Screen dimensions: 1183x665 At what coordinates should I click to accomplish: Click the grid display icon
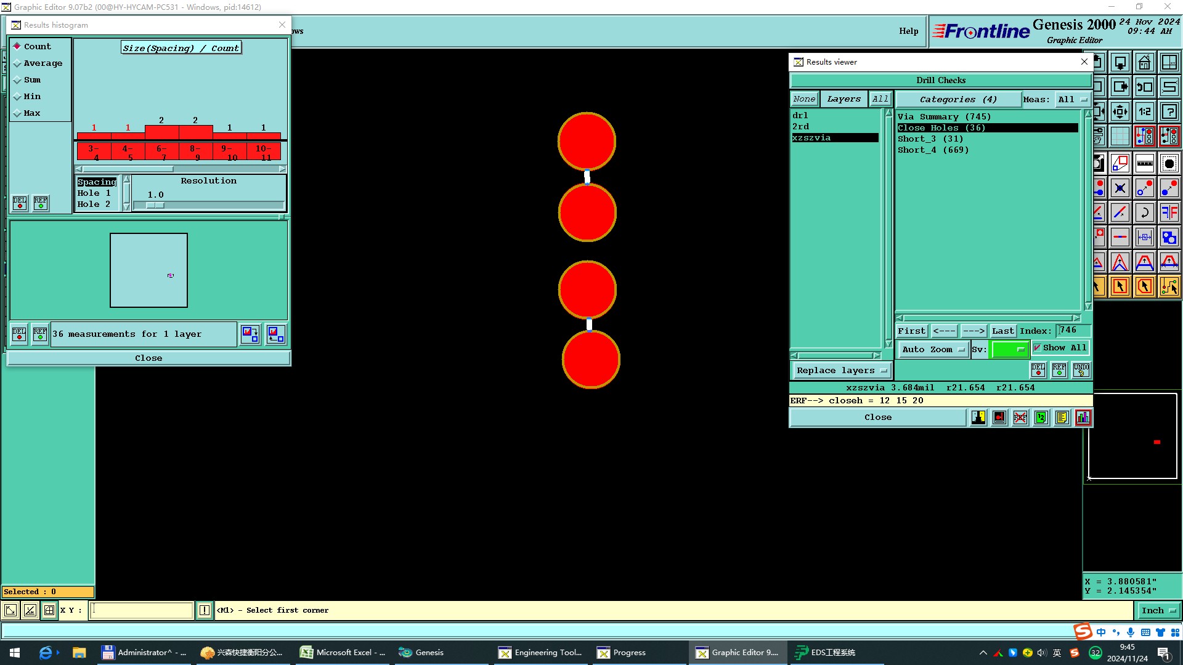pyautogui.click(x=1120, y=136)
